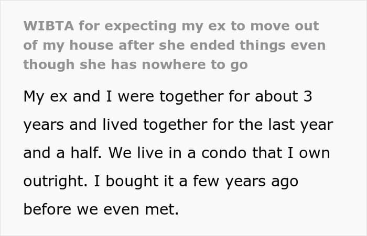The width and height of the screenshot is (367, 236).
Task: Click the word "though" in the title
Action: [45, 64]
